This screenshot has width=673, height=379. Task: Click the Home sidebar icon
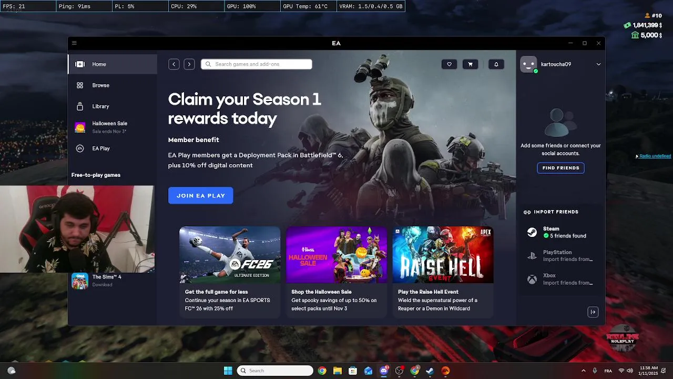[80, 64]
